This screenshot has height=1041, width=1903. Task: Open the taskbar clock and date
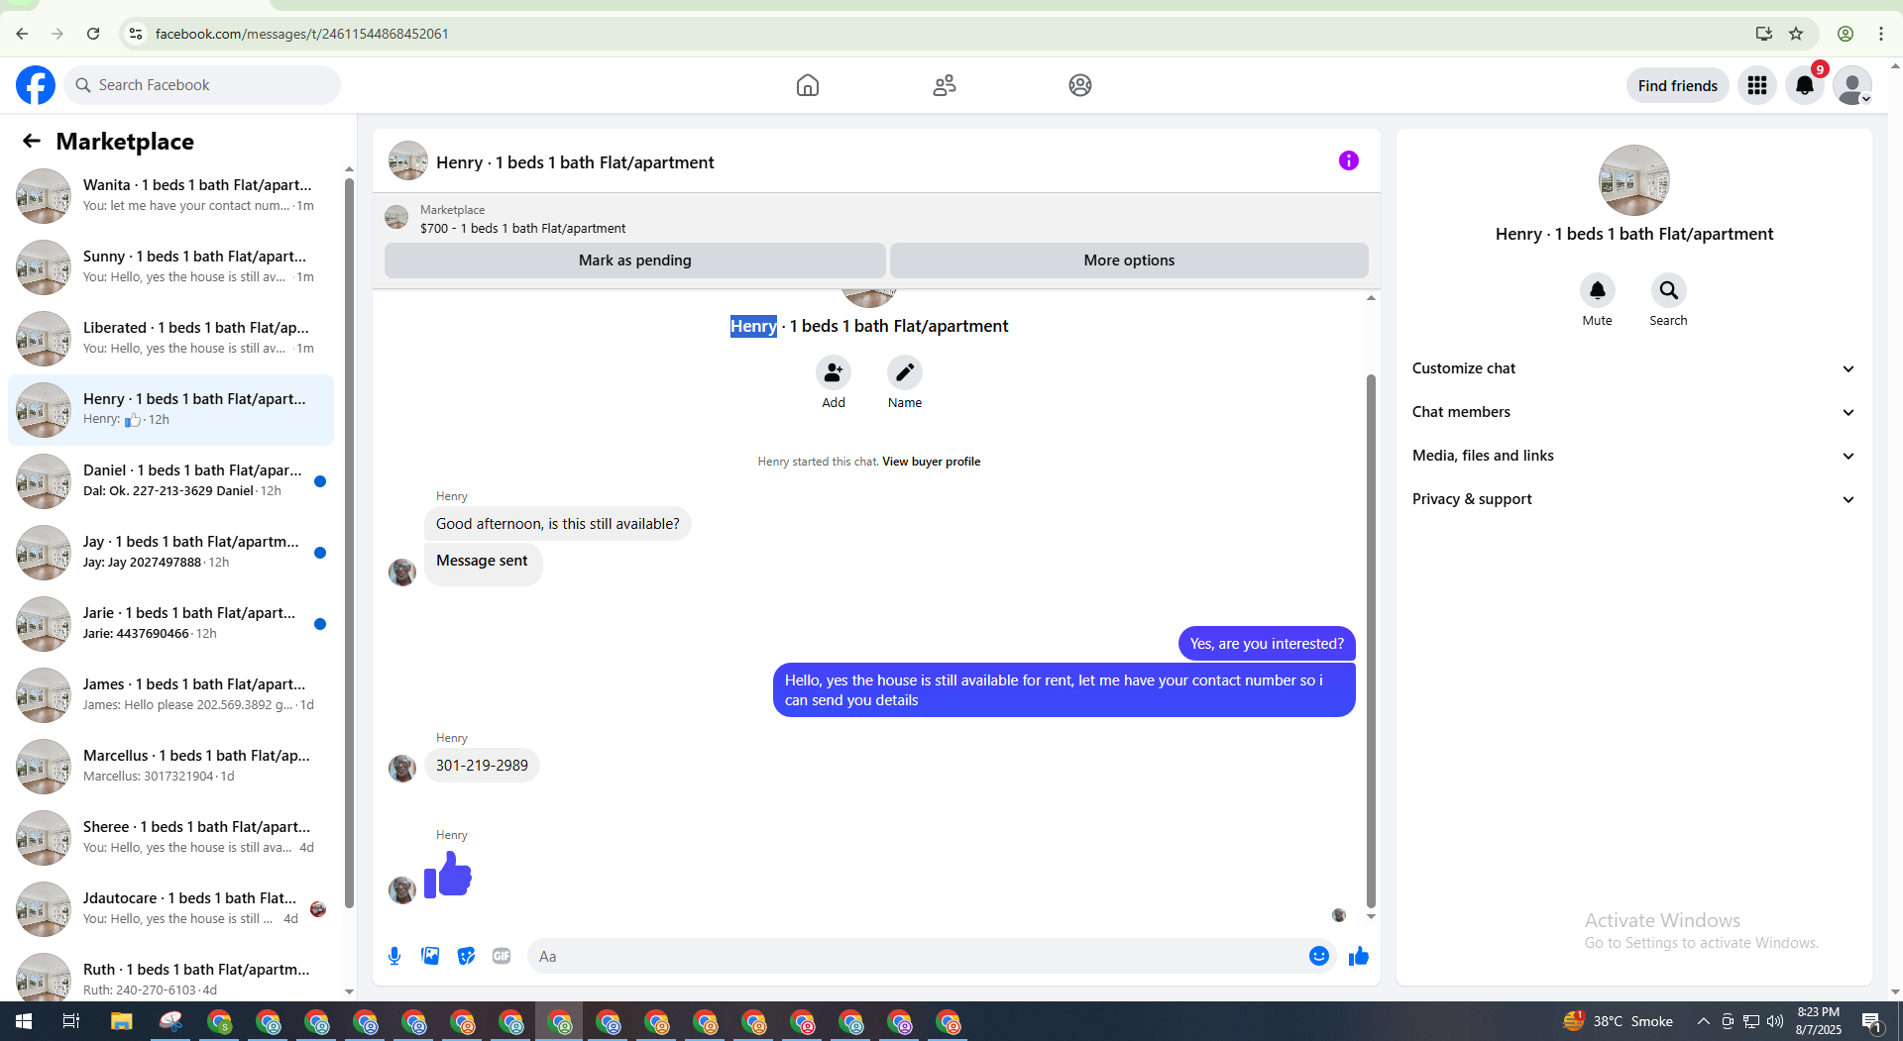tap(1819, 1021)
